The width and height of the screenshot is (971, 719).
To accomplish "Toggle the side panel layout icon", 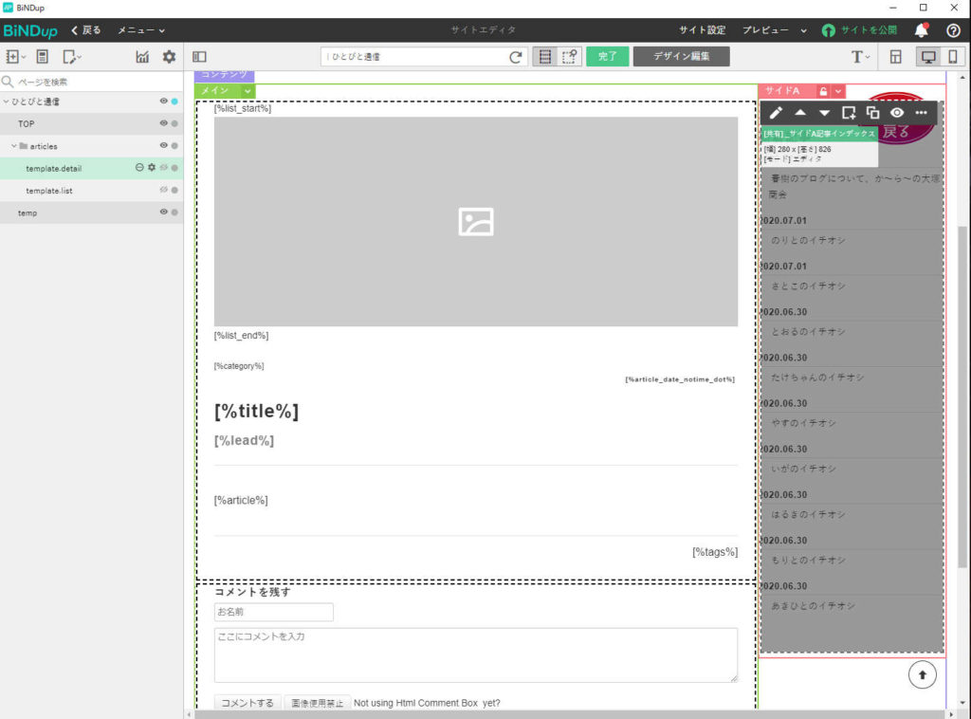I will (x=199, y=57).
